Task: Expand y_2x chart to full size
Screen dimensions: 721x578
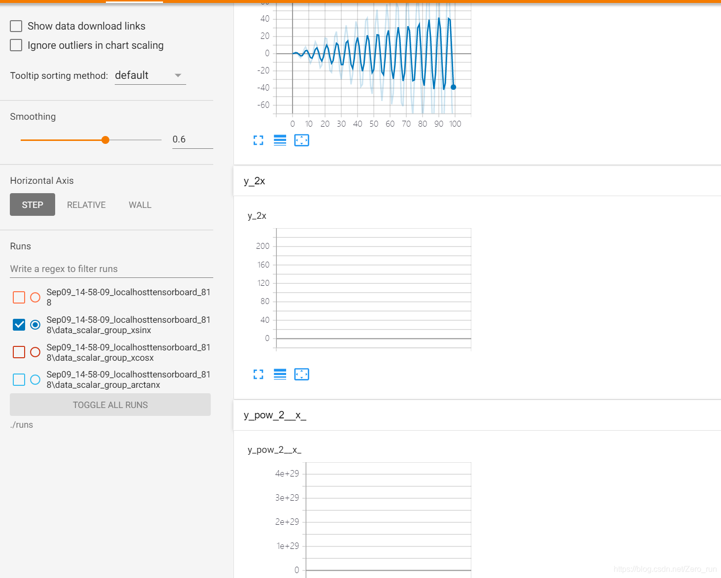Action: [x=259, y=374]
